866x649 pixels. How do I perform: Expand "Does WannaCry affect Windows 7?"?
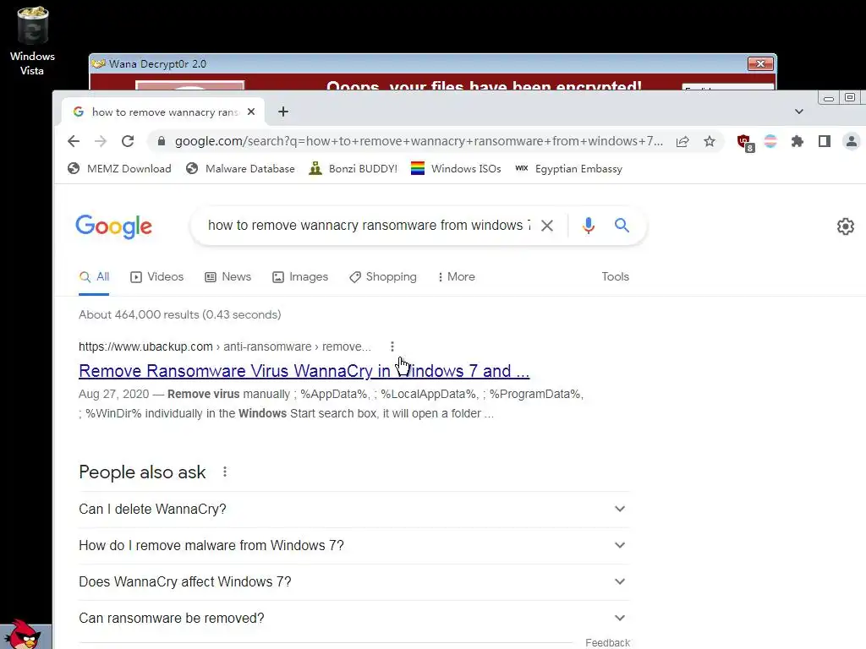354,581
